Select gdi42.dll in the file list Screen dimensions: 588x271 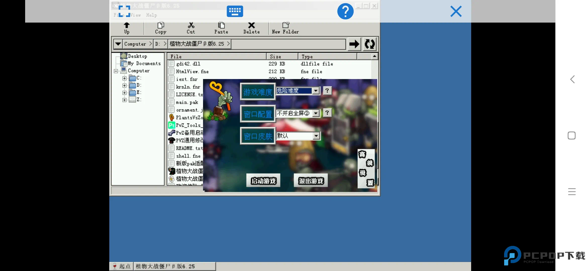tap(188, 64)
